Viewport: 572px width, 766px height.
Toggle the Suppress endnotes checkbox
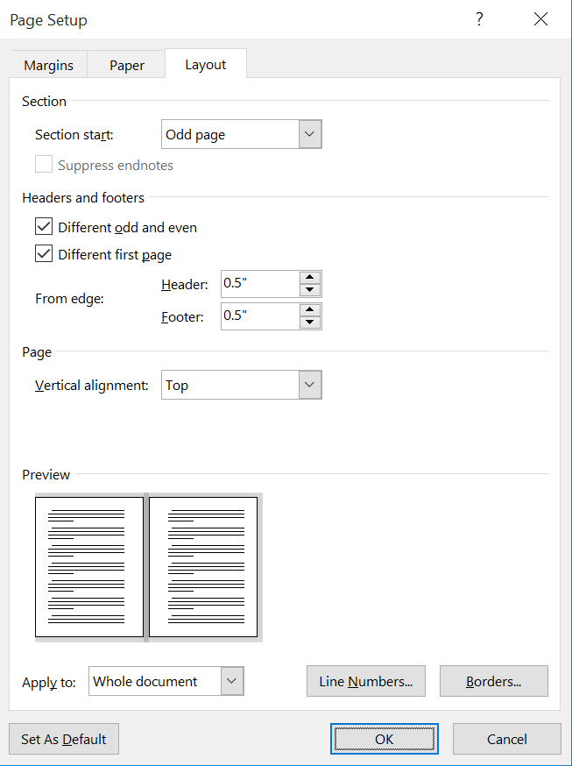point(44,165)
